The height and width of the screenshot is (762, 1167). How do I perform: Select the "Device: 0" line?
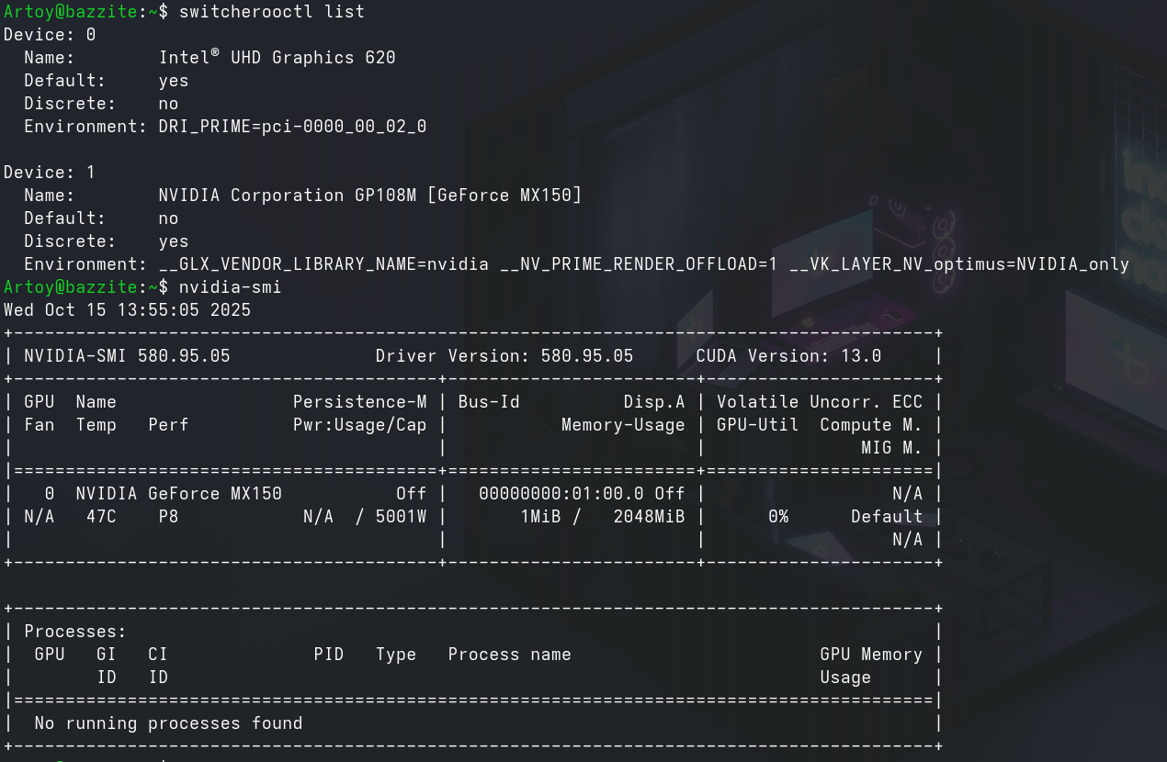tap(50, 35)
